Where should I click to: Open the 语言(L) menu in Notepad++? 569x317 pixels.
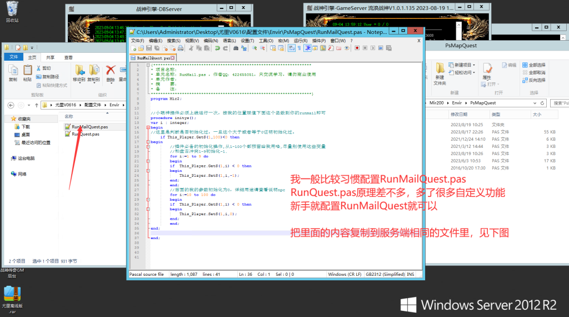[x=229, y=41]
